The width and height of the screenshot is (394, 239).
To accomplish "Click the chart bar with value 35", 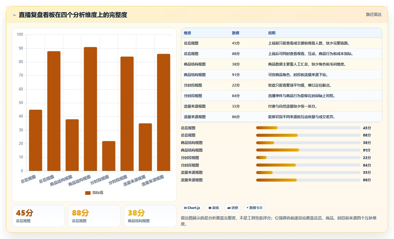I will 145,147.
